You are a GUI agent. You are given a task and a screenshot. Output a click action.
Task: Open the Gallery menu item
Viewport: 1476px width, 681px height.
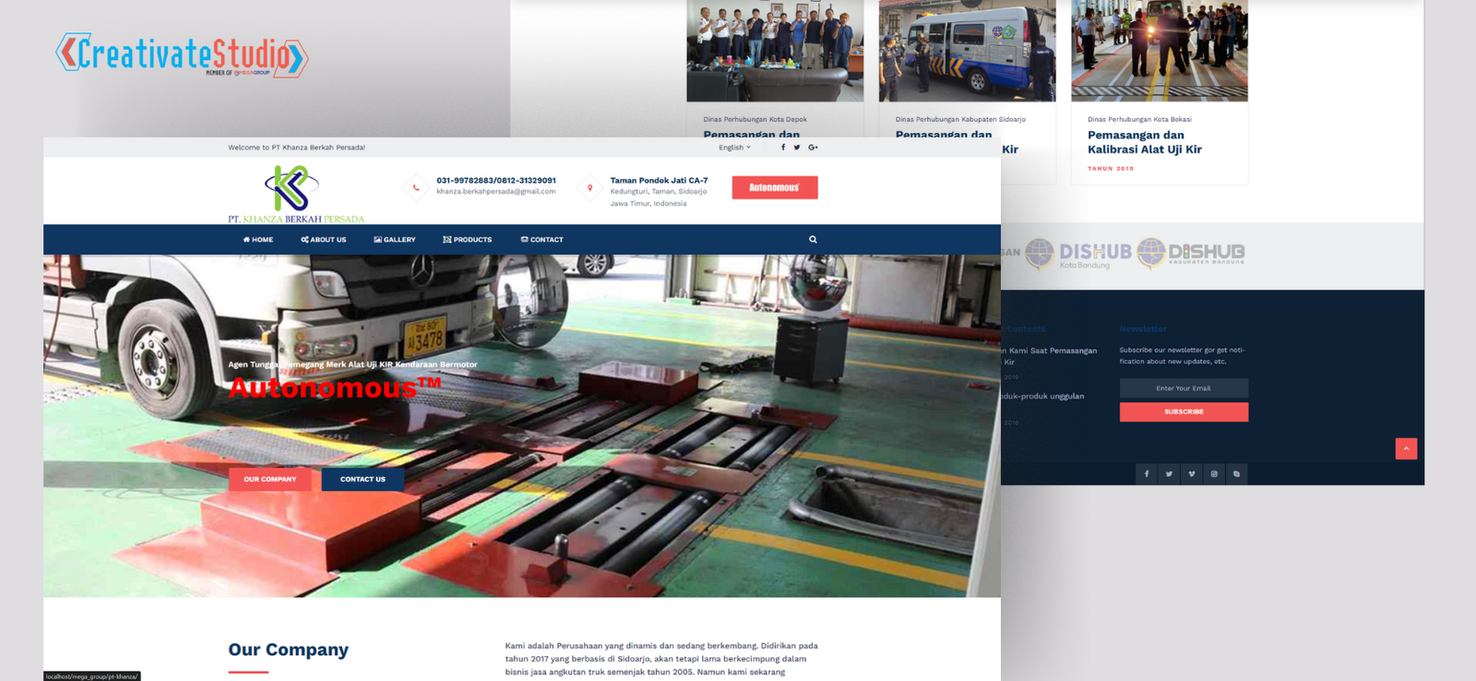tap(394, 240)
